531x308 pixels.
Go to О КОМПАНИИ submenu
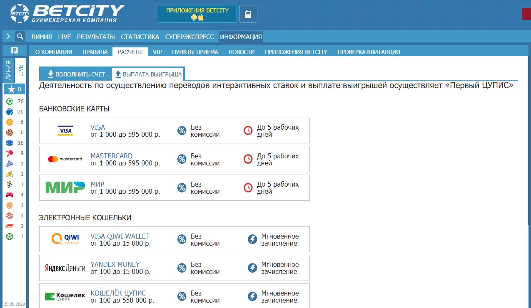[54, 52]
